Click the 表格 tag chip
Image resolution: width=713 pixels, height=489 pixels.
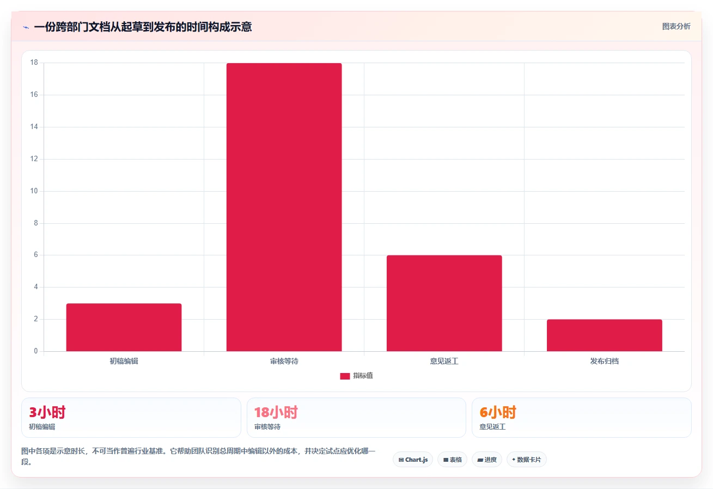(x=452, y=460)
